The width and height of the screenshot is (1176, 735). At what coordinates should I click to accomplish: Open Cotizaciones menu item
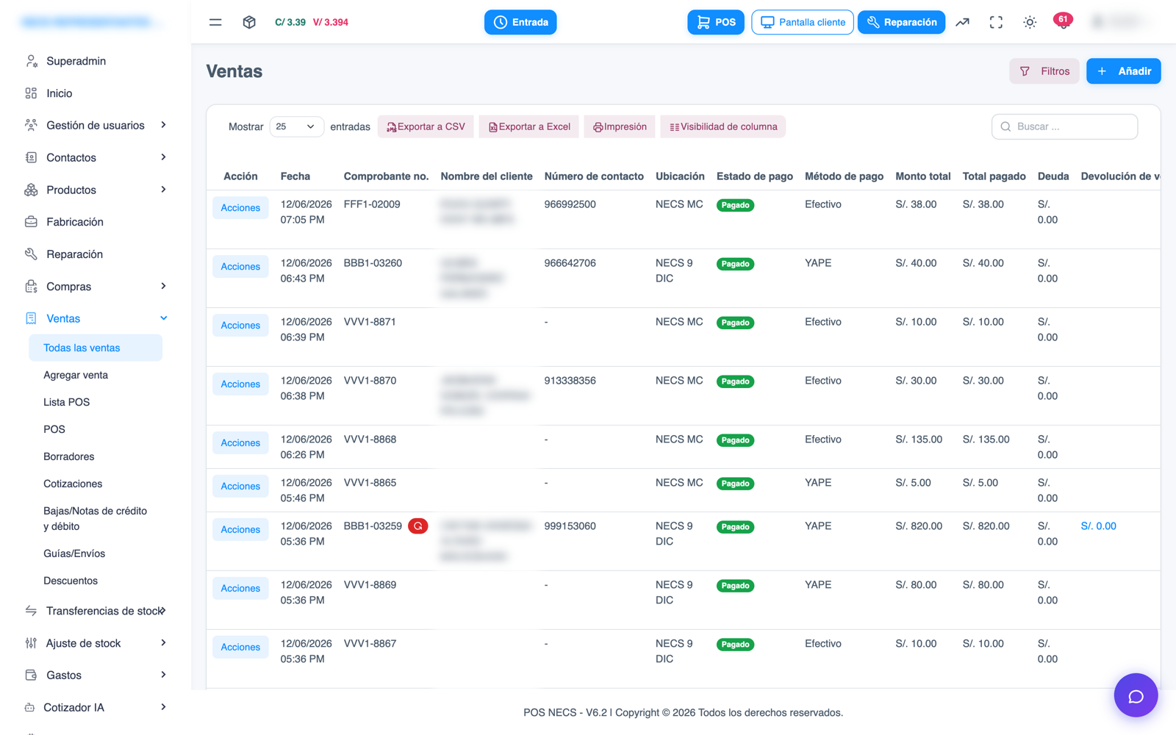click(x=73, y=484)
